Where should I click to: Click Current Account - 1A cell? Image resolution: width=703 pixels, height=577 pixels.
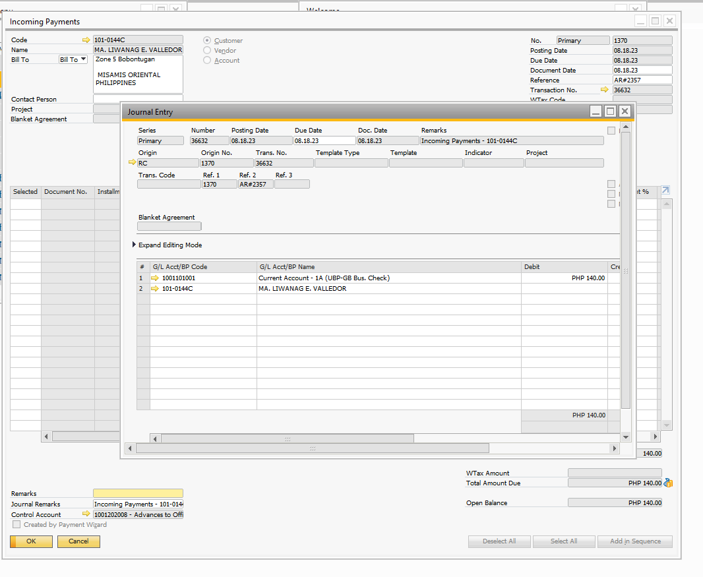tap(388, 278)
